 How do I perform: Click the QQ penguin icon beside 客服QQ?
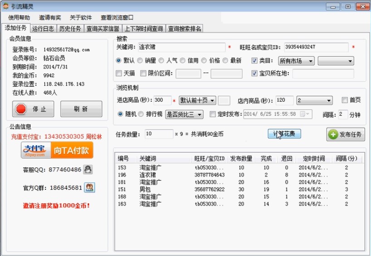88,170
